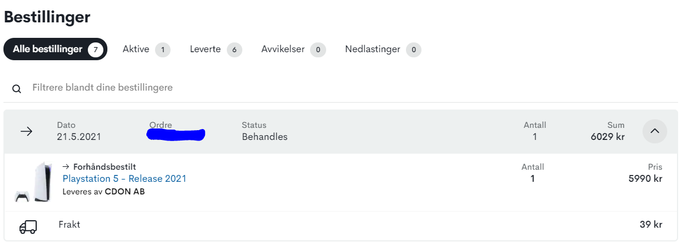The height and width of the screenshot is (242, 681).
Task: Collapse the order with chevron button
Action: [x=655, y=131]
